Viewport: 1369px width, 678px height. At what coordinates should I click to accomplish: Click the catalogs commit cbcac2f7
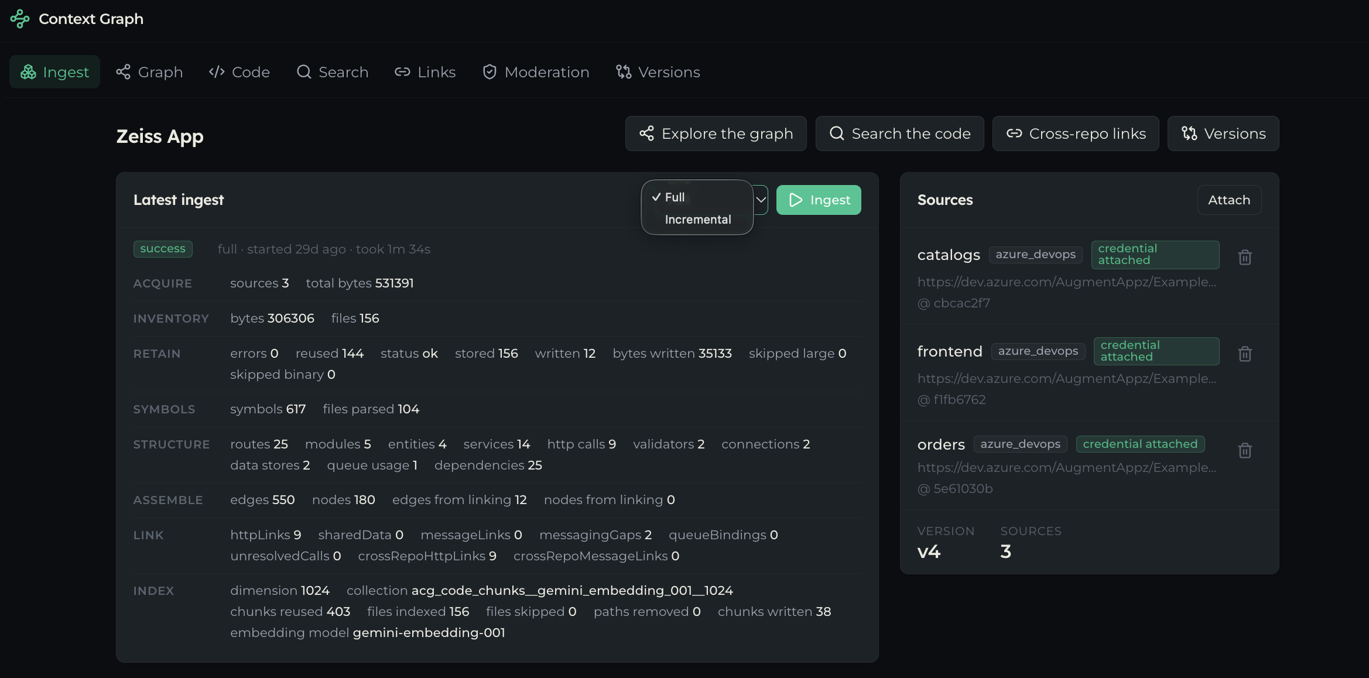pyautogui.click(x=954, y=303)
